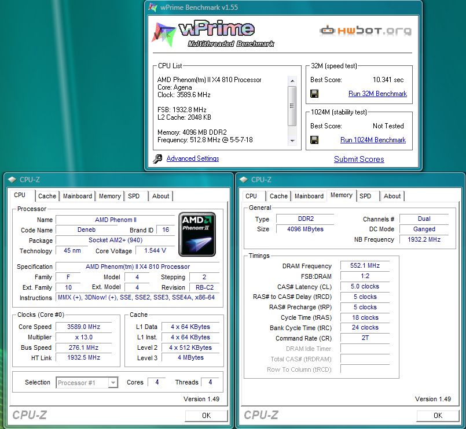466x429 pixels.
Task: Click the Specification field 'AMD Phenom(tm) II X4 810 Processor'
Action: click(138, 267)
